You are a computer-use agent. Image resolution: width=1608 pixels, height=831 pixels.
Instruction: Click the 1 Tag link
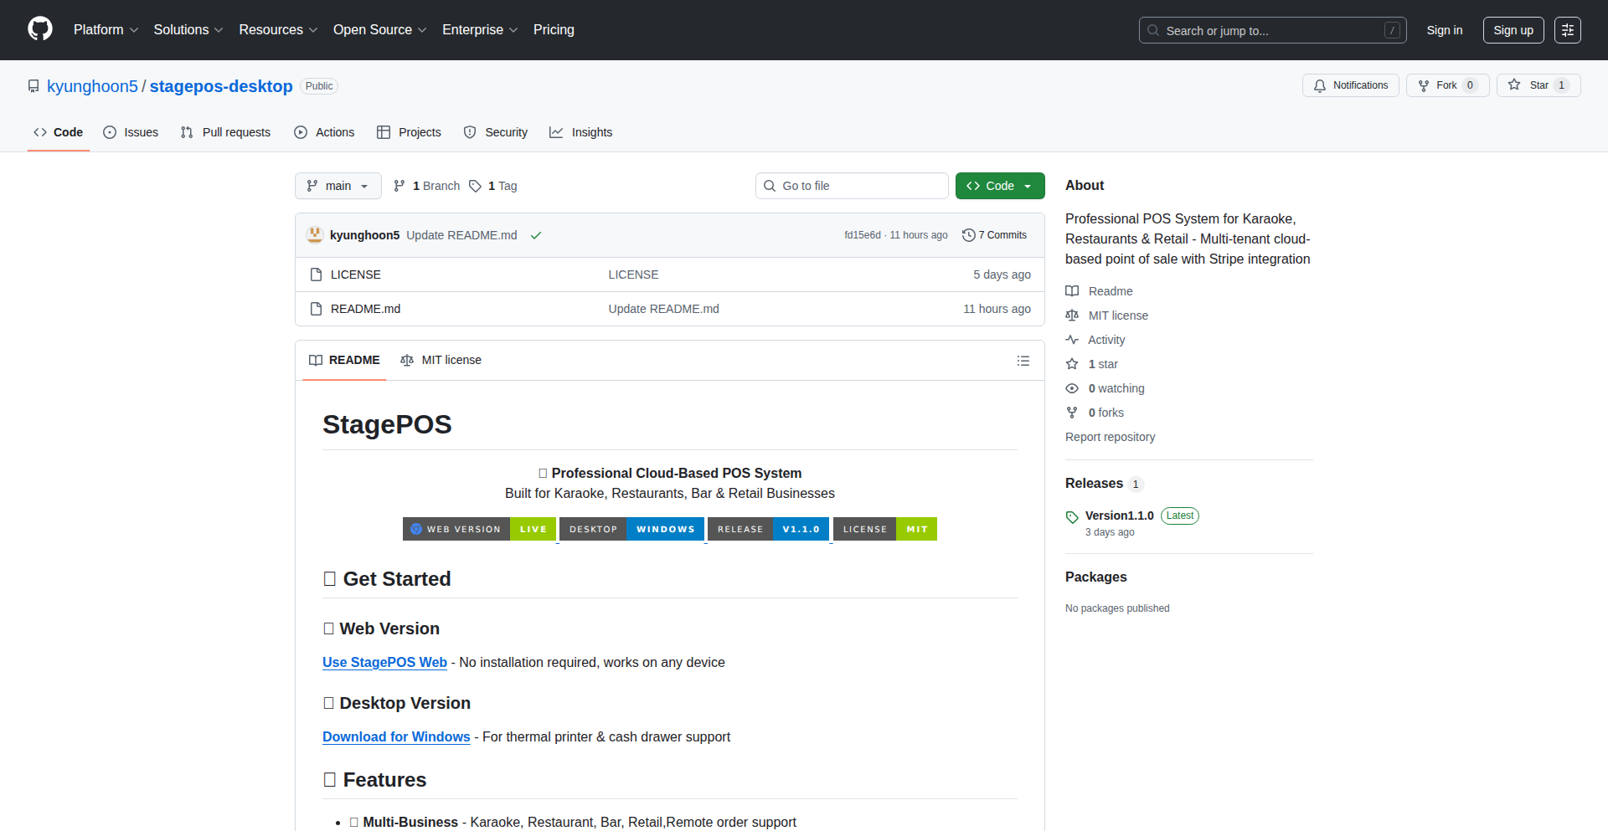point(493,186)
